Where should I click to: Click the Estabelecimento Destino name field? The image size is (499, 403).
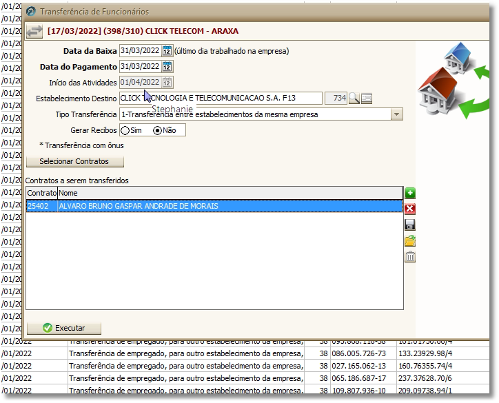coord(221,99)
